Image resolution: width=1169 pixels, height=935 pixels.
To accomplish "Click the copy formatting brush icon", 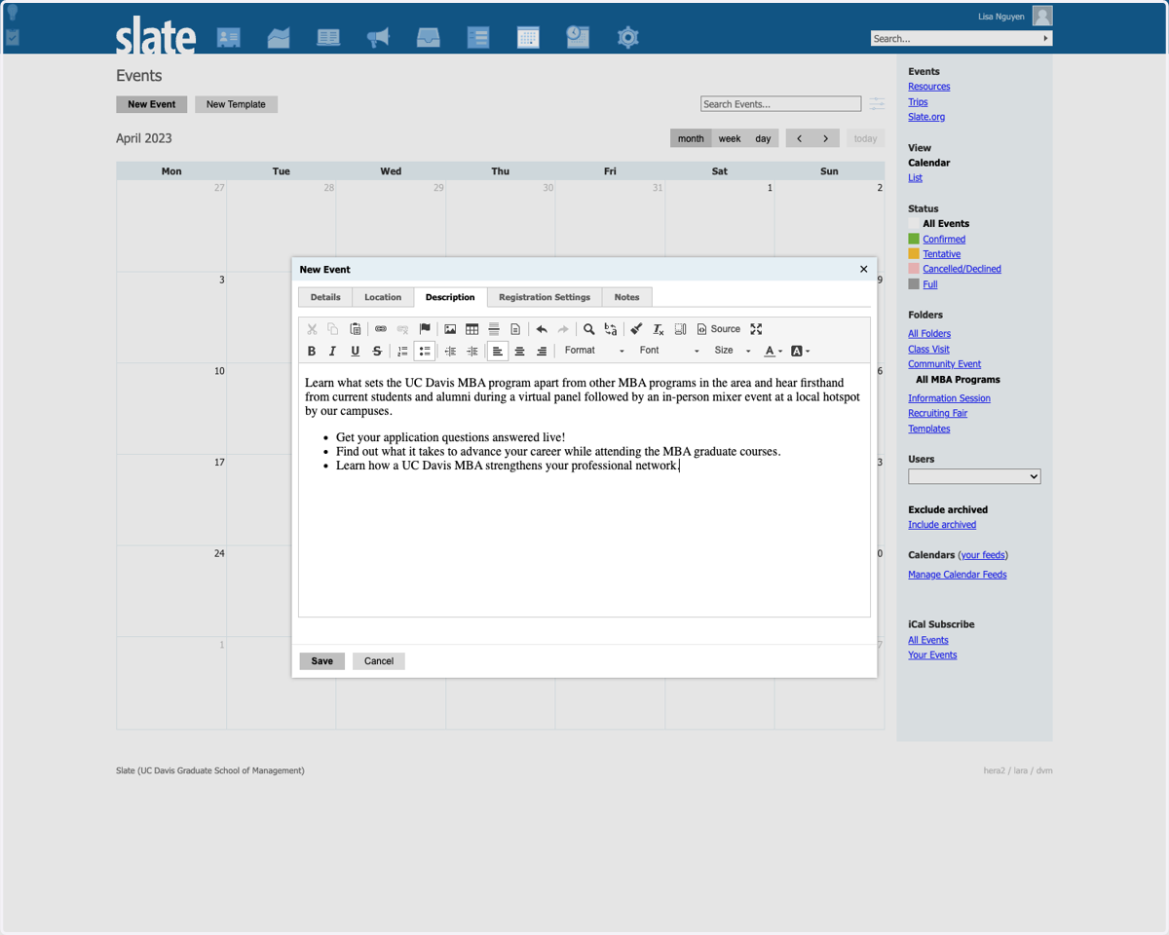I will [x=636, y=329].
